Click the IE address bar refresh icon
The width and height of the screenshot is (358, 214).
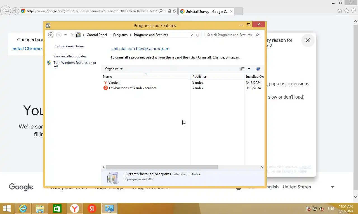(x=174, y=11)
